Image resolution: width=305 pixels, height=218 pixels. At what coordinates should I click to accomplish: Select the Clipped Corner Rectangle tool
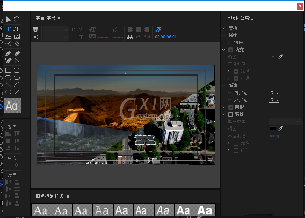tap(8, 78)
